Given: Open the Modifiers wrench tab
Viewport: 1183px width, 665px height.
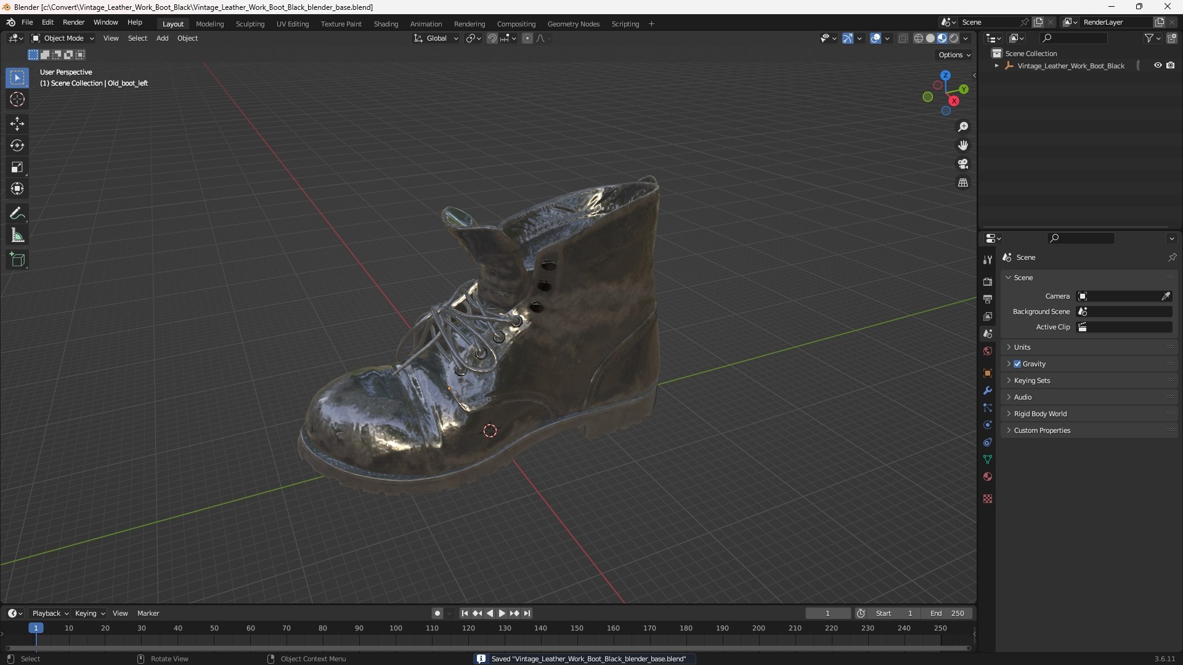Looking at the screenshot, I should point(988,390).
